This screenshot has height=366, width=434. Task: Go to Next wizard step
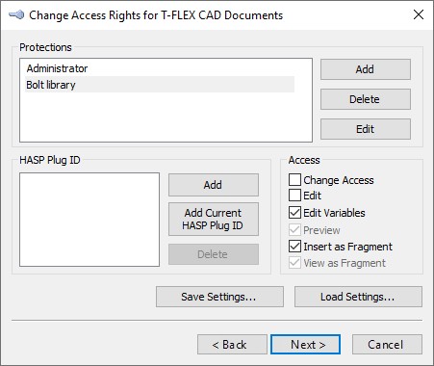click(305, 345)
